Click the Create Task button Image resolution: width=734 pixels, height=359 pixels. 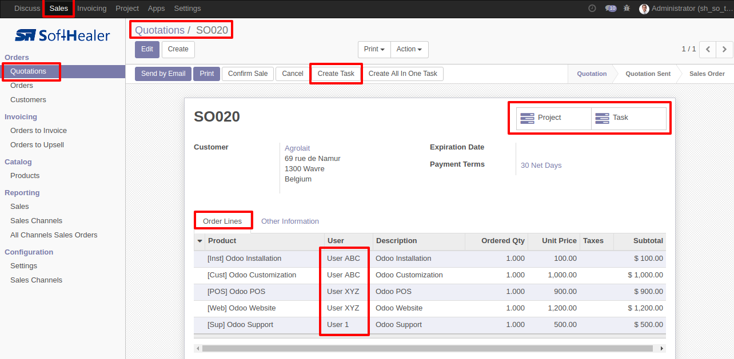point(336,74)
